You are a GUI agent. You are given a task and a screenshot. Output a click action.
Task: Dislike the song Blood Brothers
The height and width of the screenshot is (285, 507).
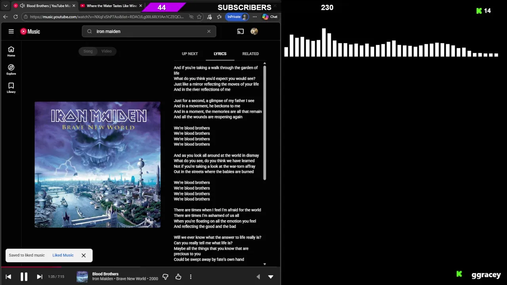pyautogui.click(x=166, y=277)
